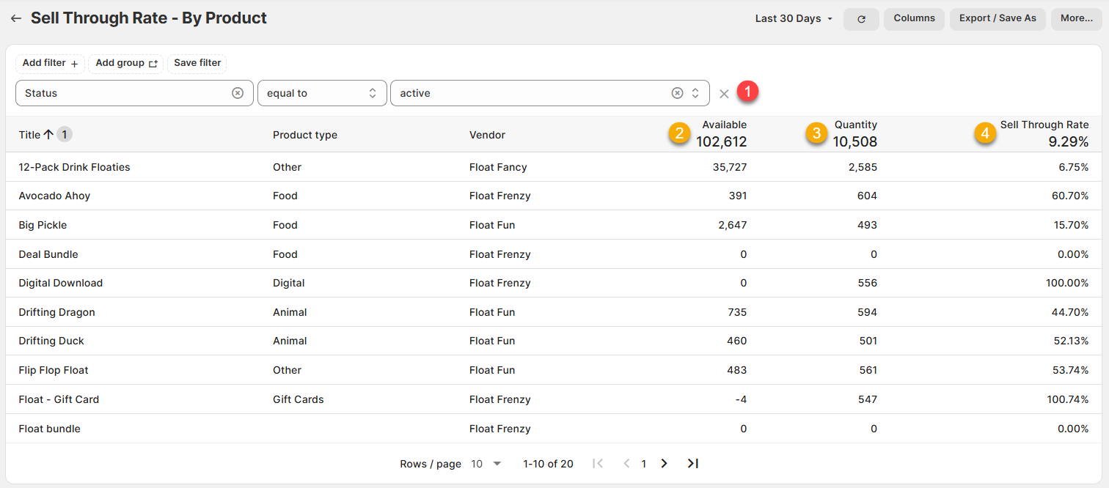Click Export / Save As button
The width and height of the screenshot is (1109, 488).
[x=998, y=18]
